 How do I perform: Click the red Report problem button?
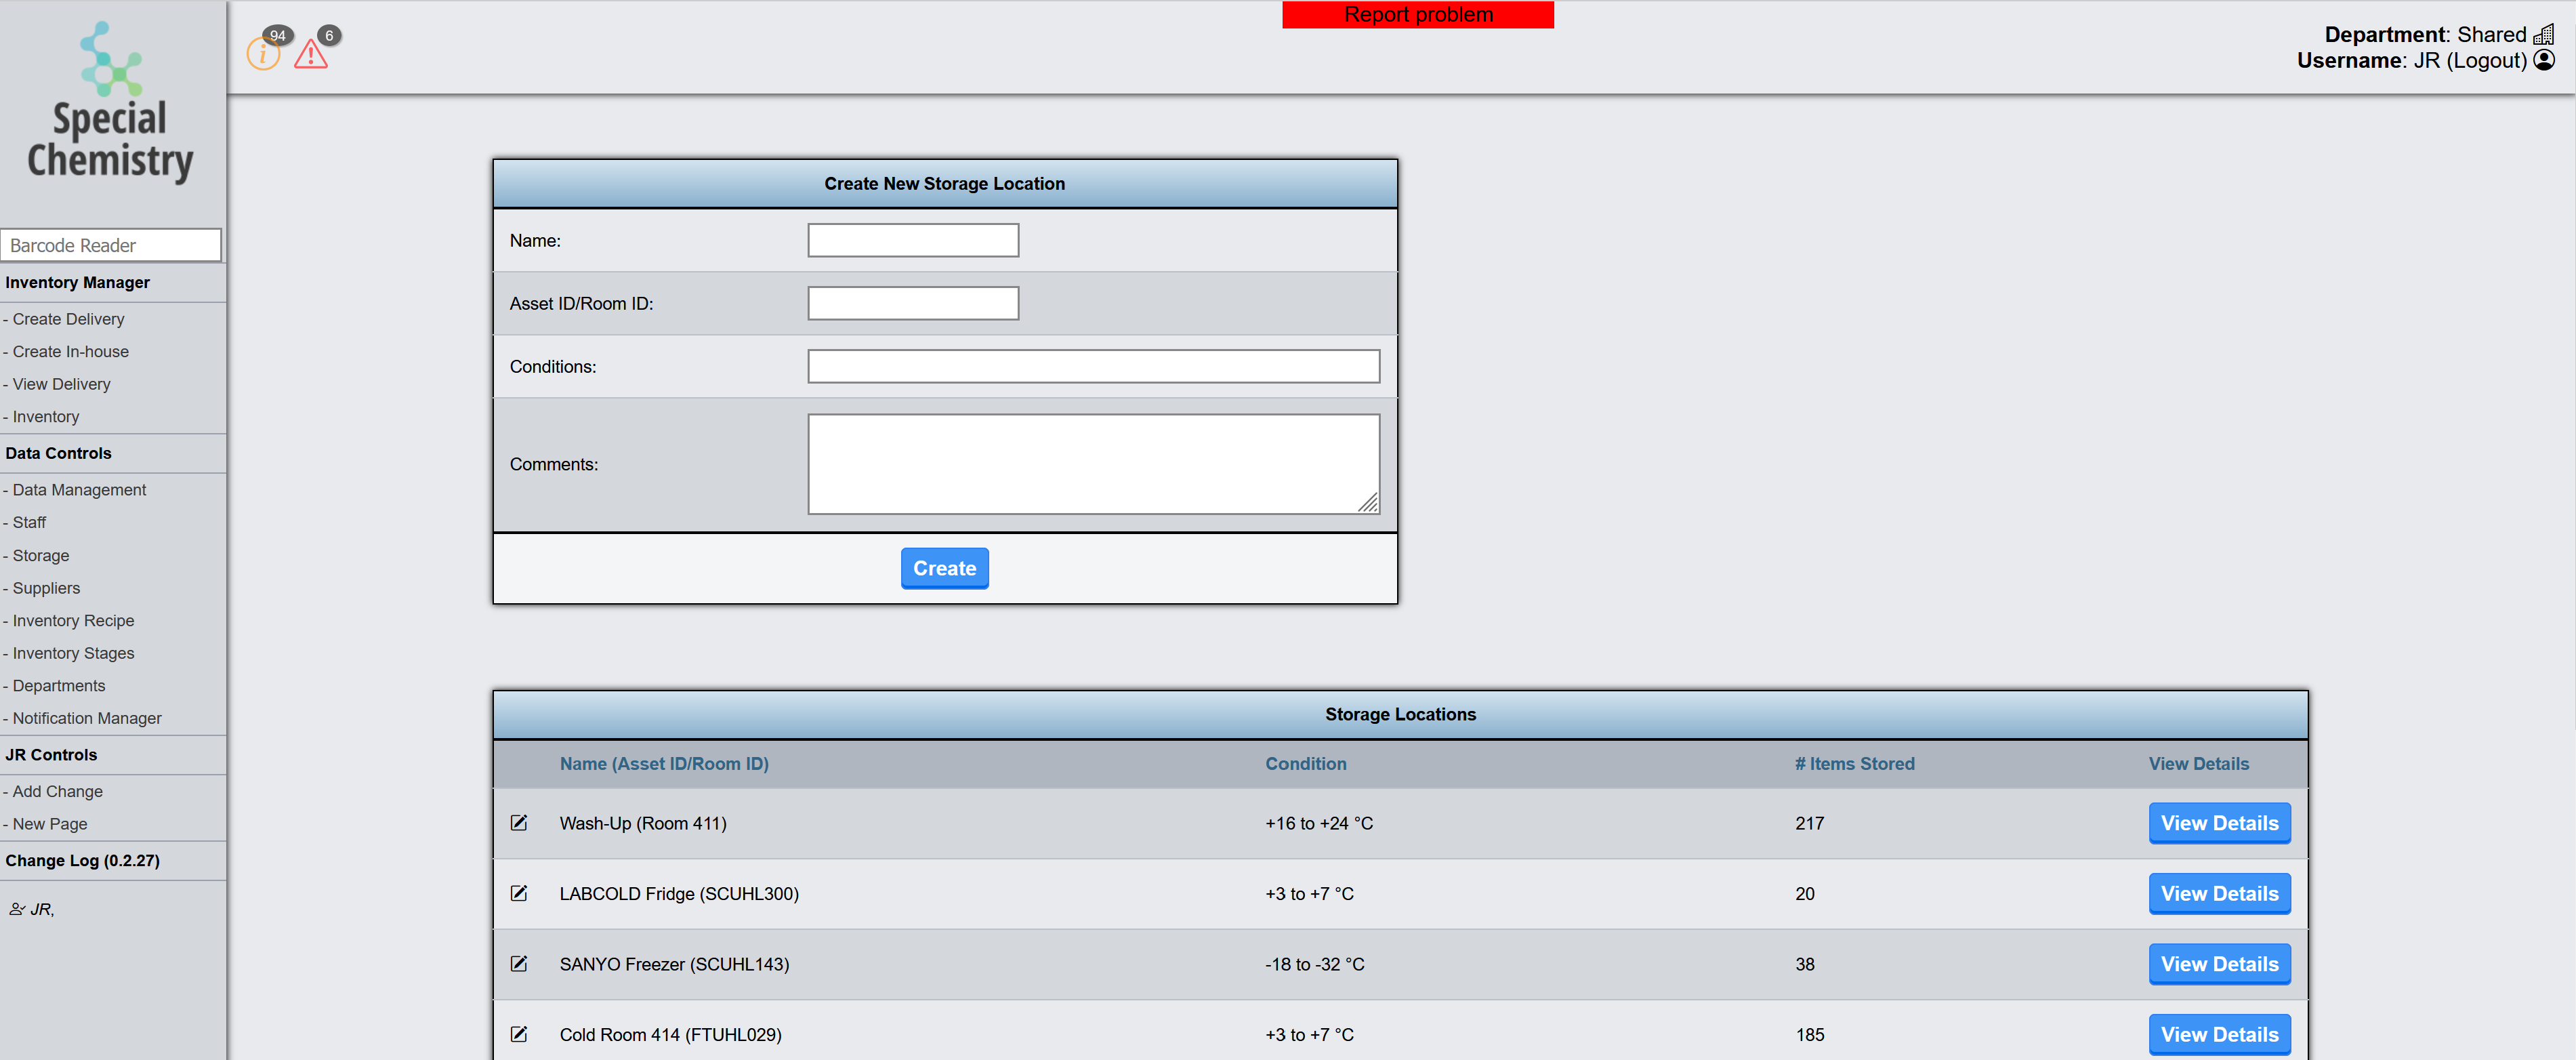click(x=1417, y=15)
